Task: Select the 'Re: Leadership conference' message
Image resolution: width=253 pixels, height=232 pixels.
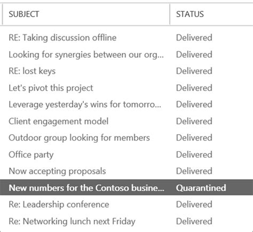Action: [x=127, y=204]
